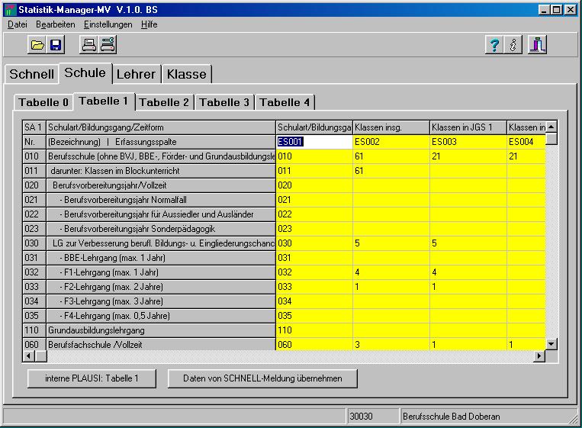Screen dimensions: 582x428
Task: Switch to the Klasse tab
Action: pos(186,74)
